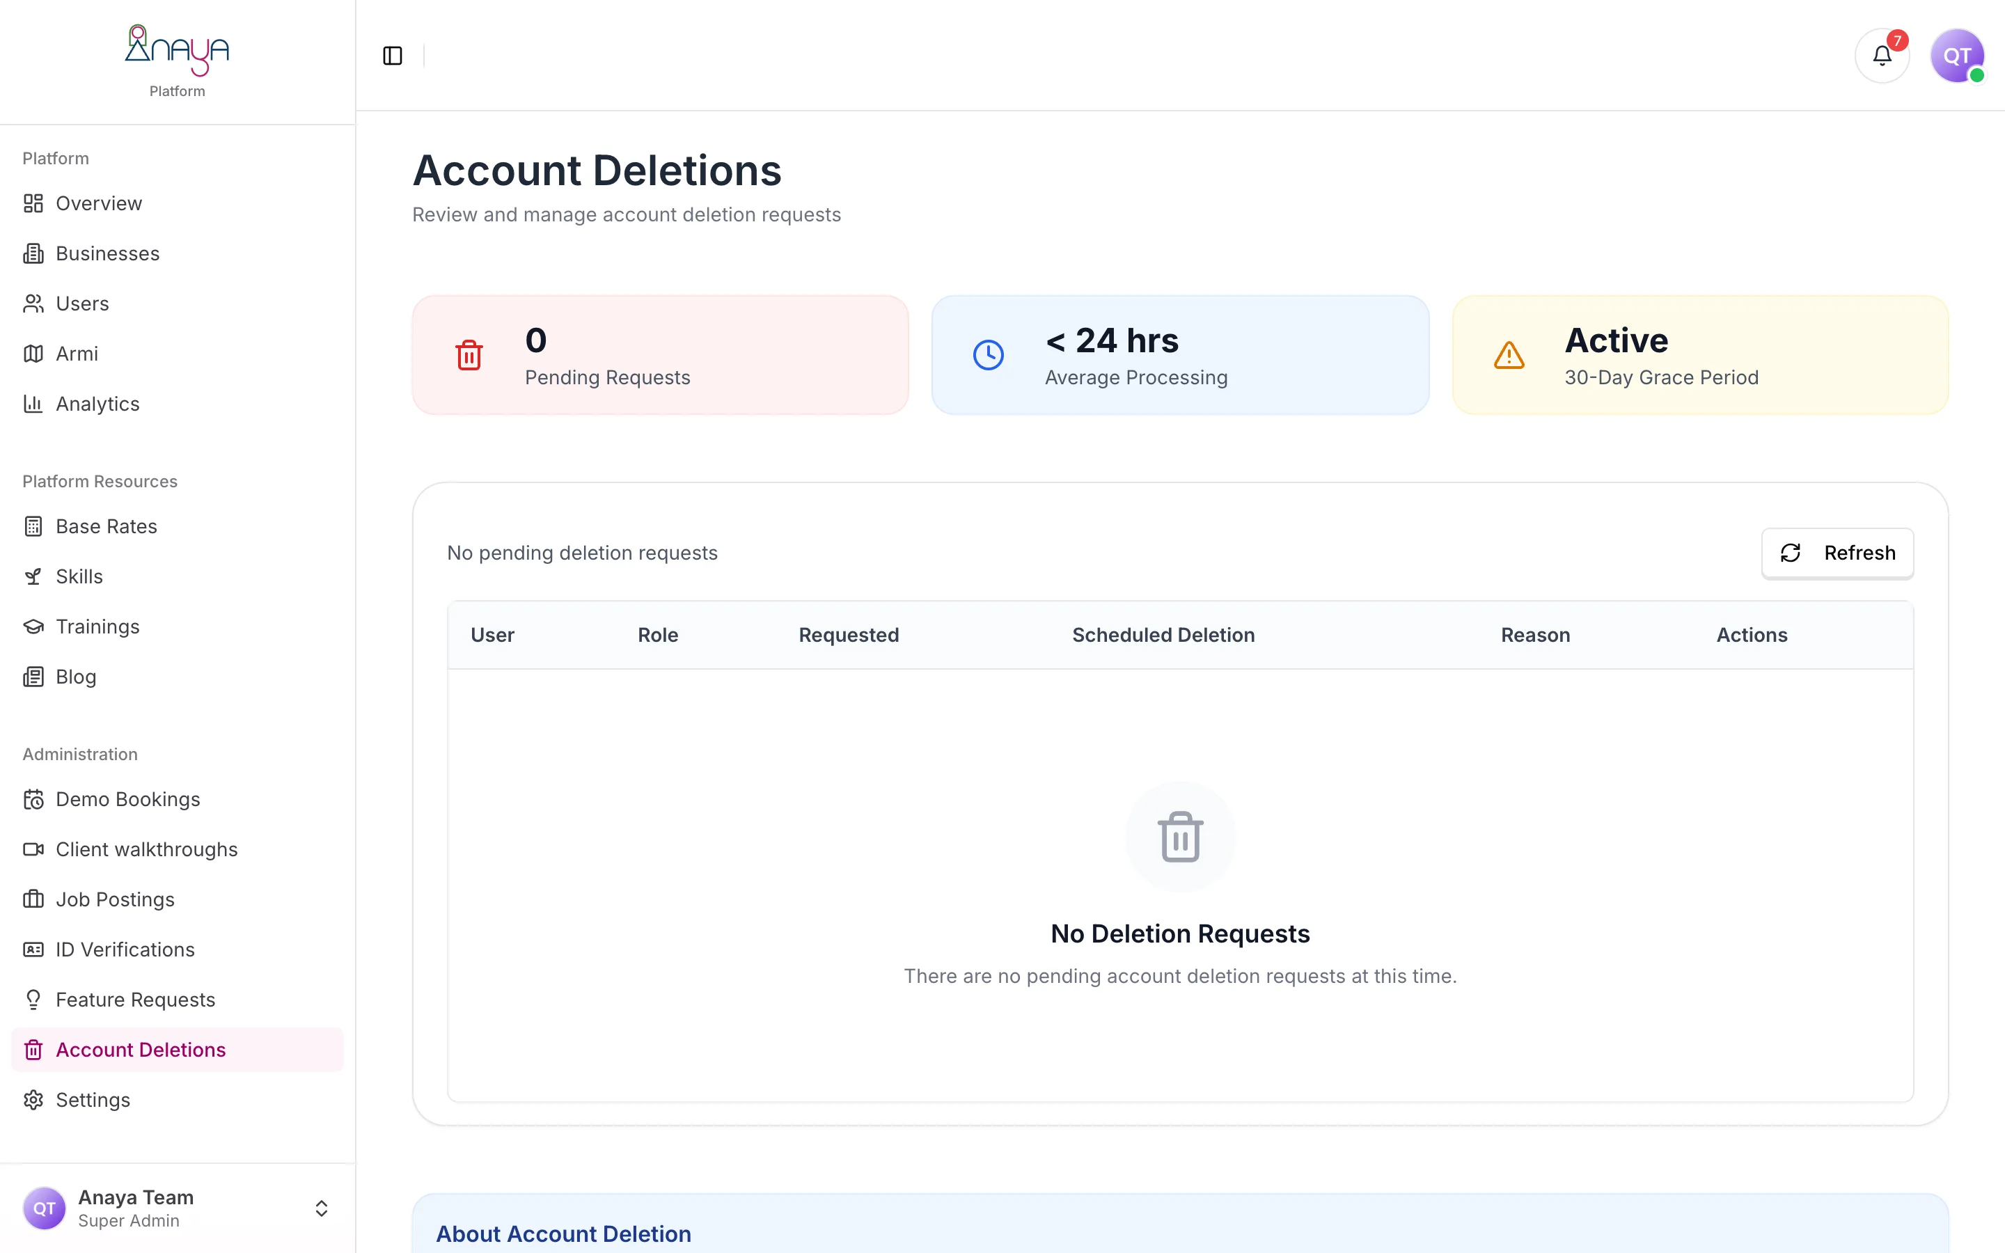Go to Businesses page
The width and height of the screenshot is (2005, 1253).
point(178,253)
